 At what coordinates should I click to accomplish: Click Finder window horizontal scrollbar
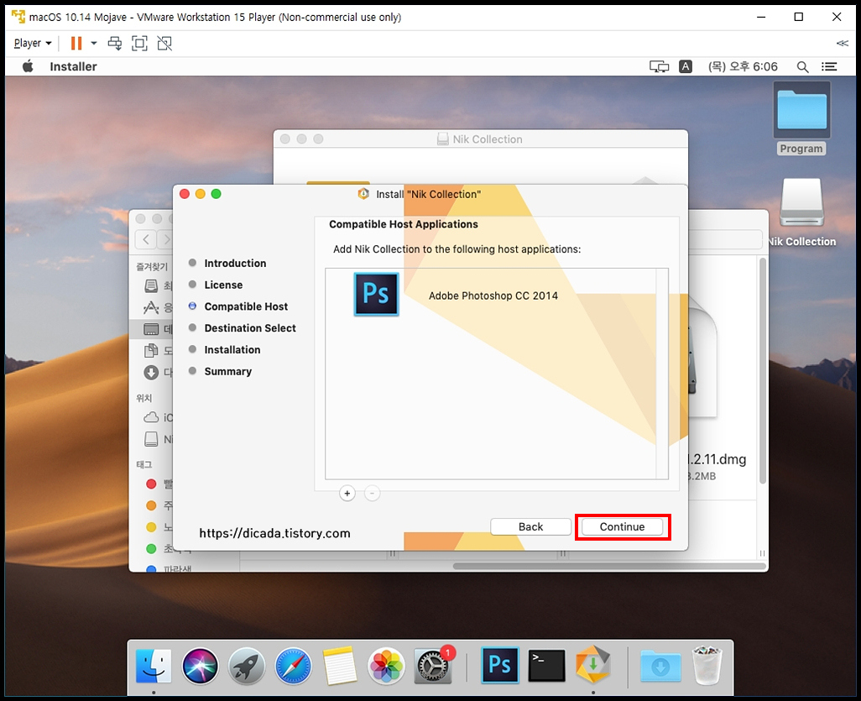[x=609, y=566]
